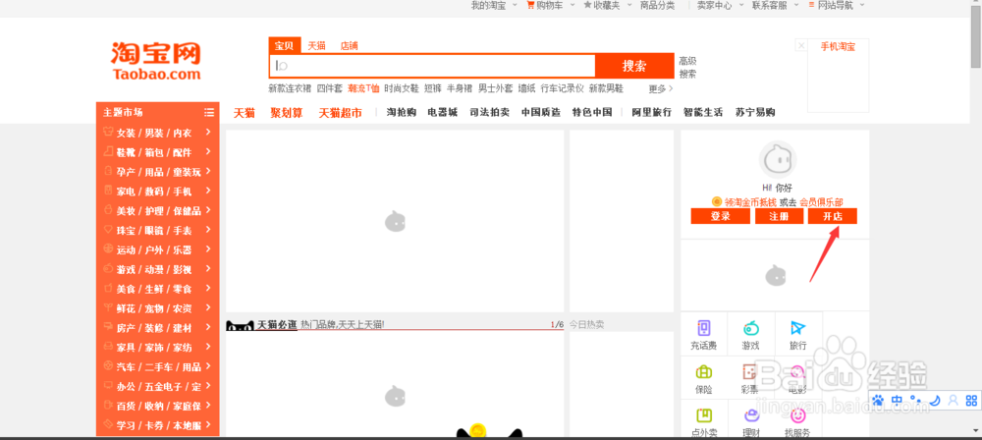The image size is (982, 440).
Task: Click the orange 搜索 search button
Action: pos(634,66)
